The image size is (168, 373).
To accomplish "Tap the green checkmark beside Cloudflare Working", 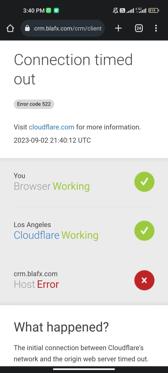I will (144, 231).
